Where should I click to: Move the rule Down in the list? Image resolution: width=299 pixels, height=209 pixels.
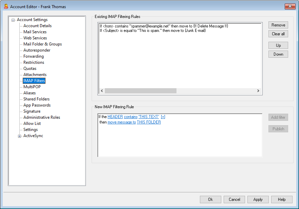(x=278, y=54)
